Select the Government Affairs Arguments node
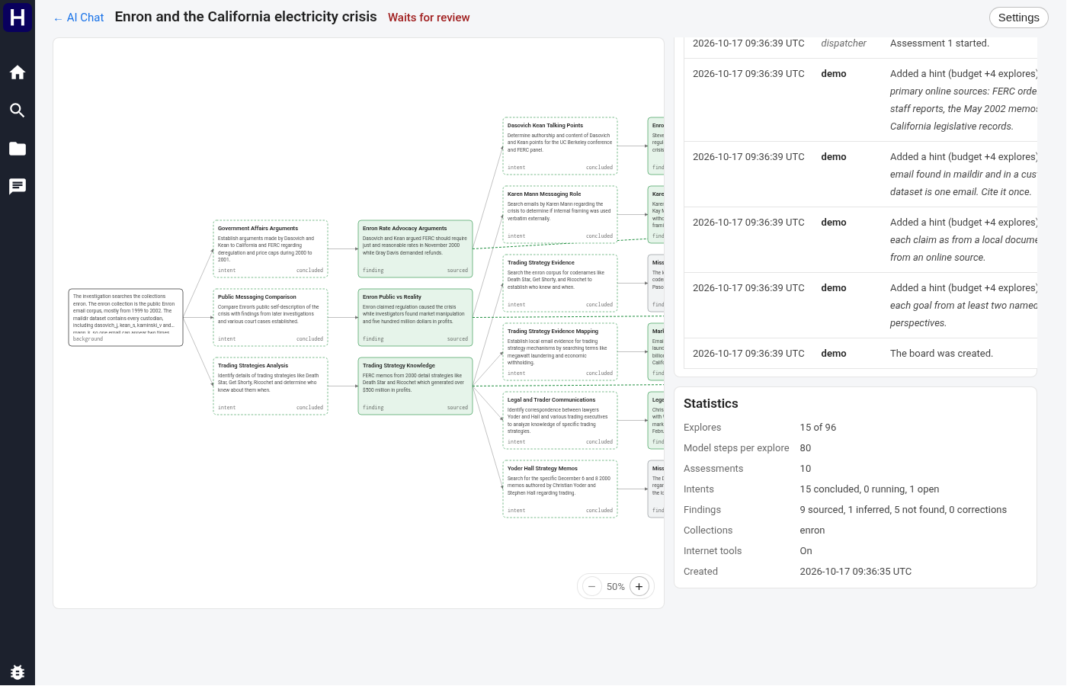 pos(271,248)
